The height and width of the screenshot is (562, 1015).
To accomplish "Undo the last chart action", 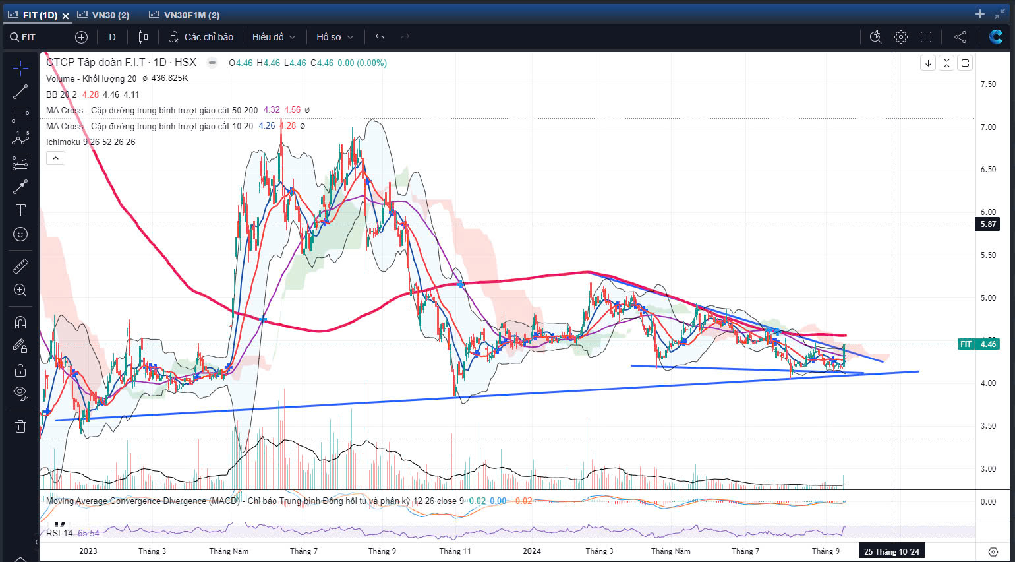I will pyautogui.click(x=380, y=37).
